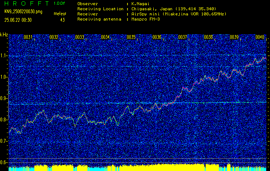
Task: Click the 0032 time marker
Action: coord(54,37)
